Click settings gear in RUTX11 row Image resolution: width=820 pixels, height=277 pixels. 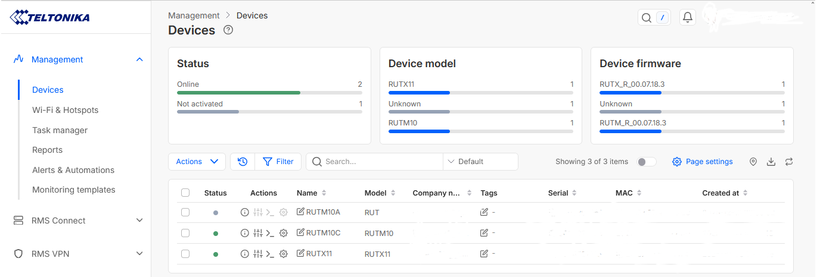284,254
